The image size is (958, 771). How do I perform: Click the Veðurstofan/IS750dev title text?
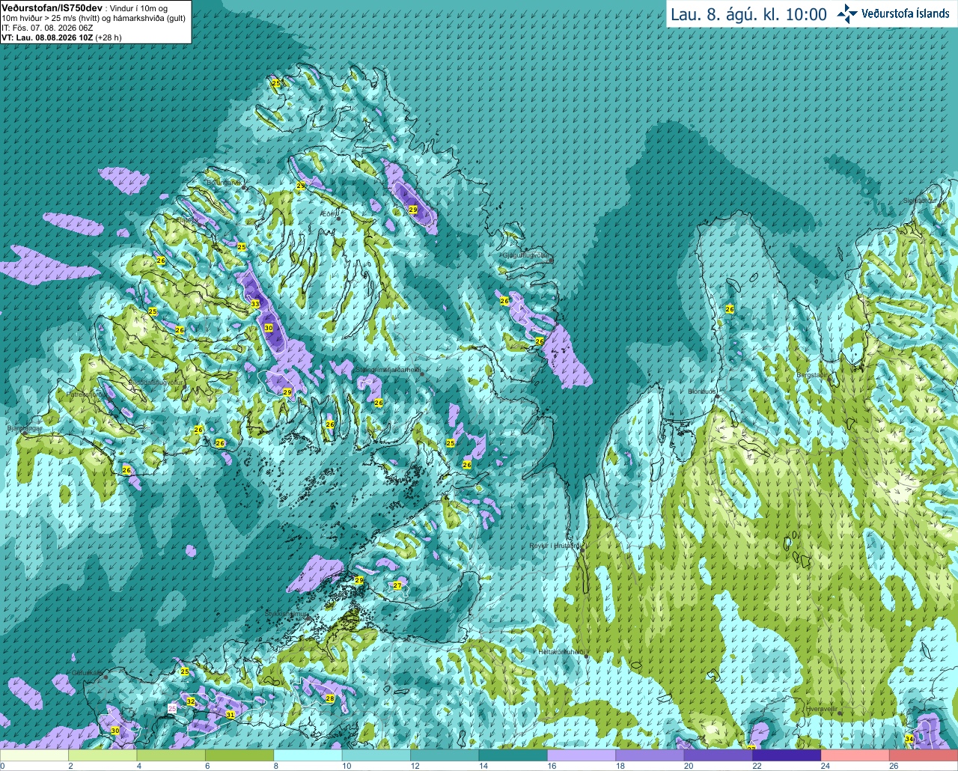[52, 7]
